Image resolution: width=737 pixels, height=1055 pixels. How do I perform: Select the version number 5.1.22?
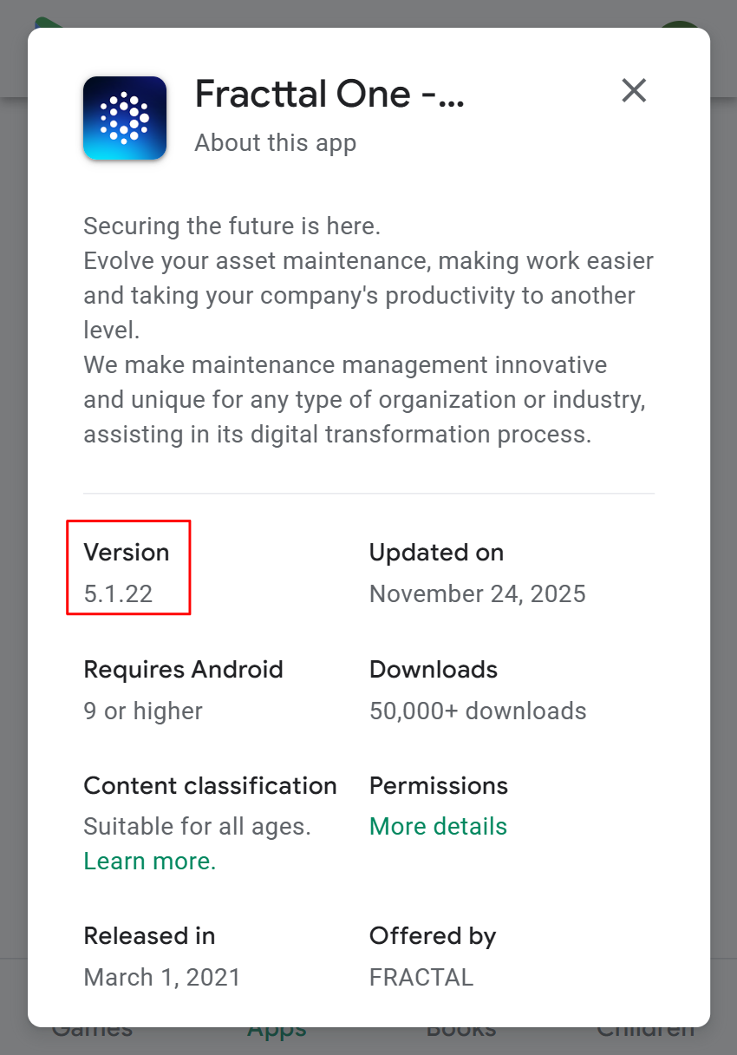pyautogui.click(x=118, y=593)
